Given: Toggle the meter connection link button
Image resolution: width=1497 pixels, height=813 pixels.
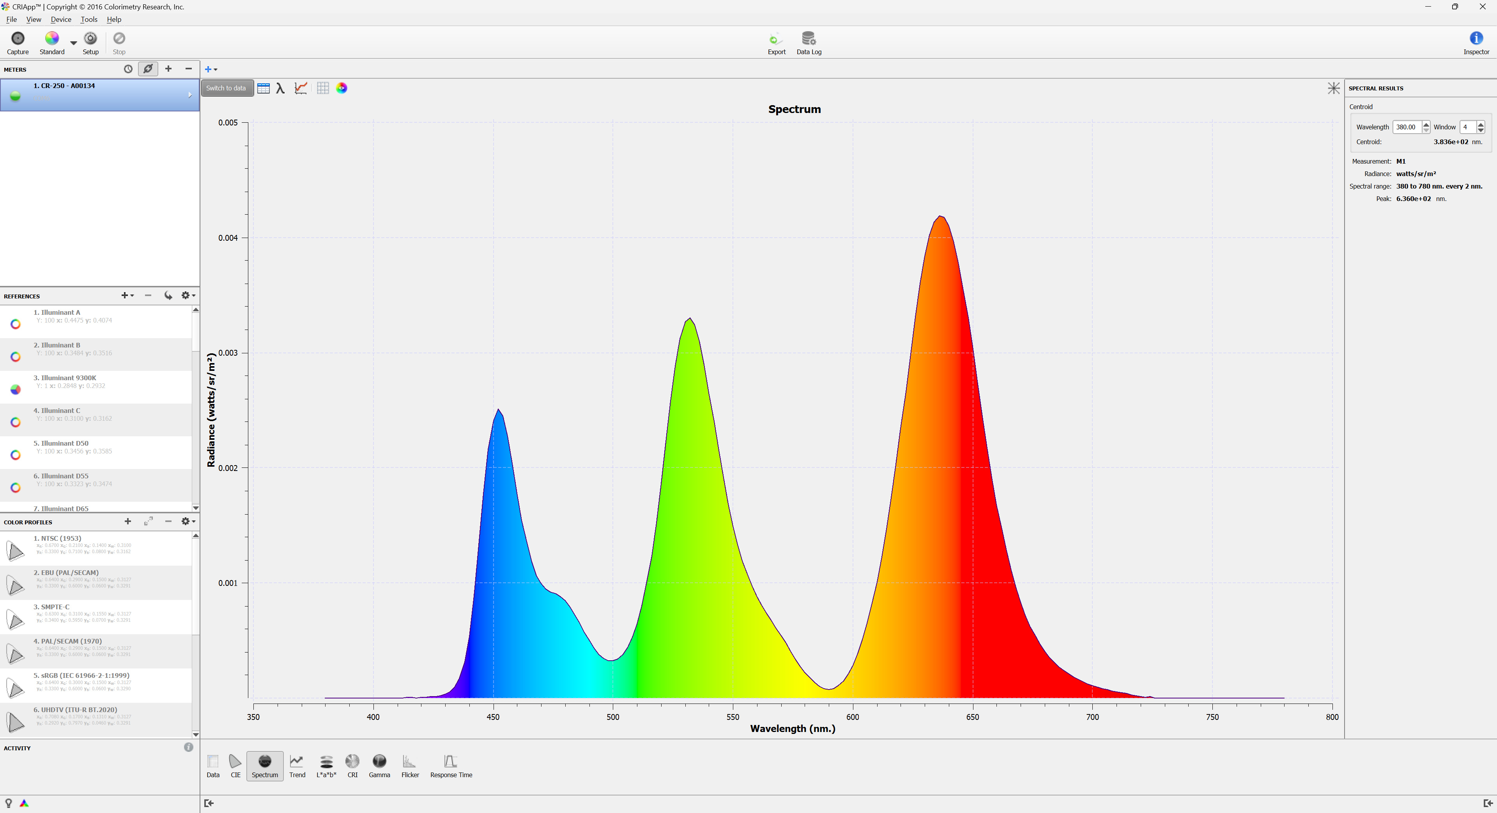Looking at the screenshot, I should point(148,69).
